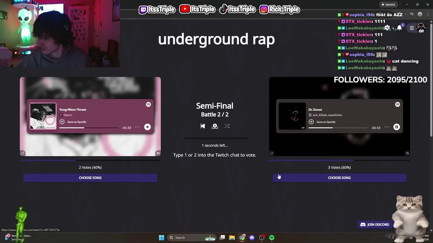This screenshot has width=433, height=243.
Task: Click "3 Votes (60%)" text
Action: 339,167
